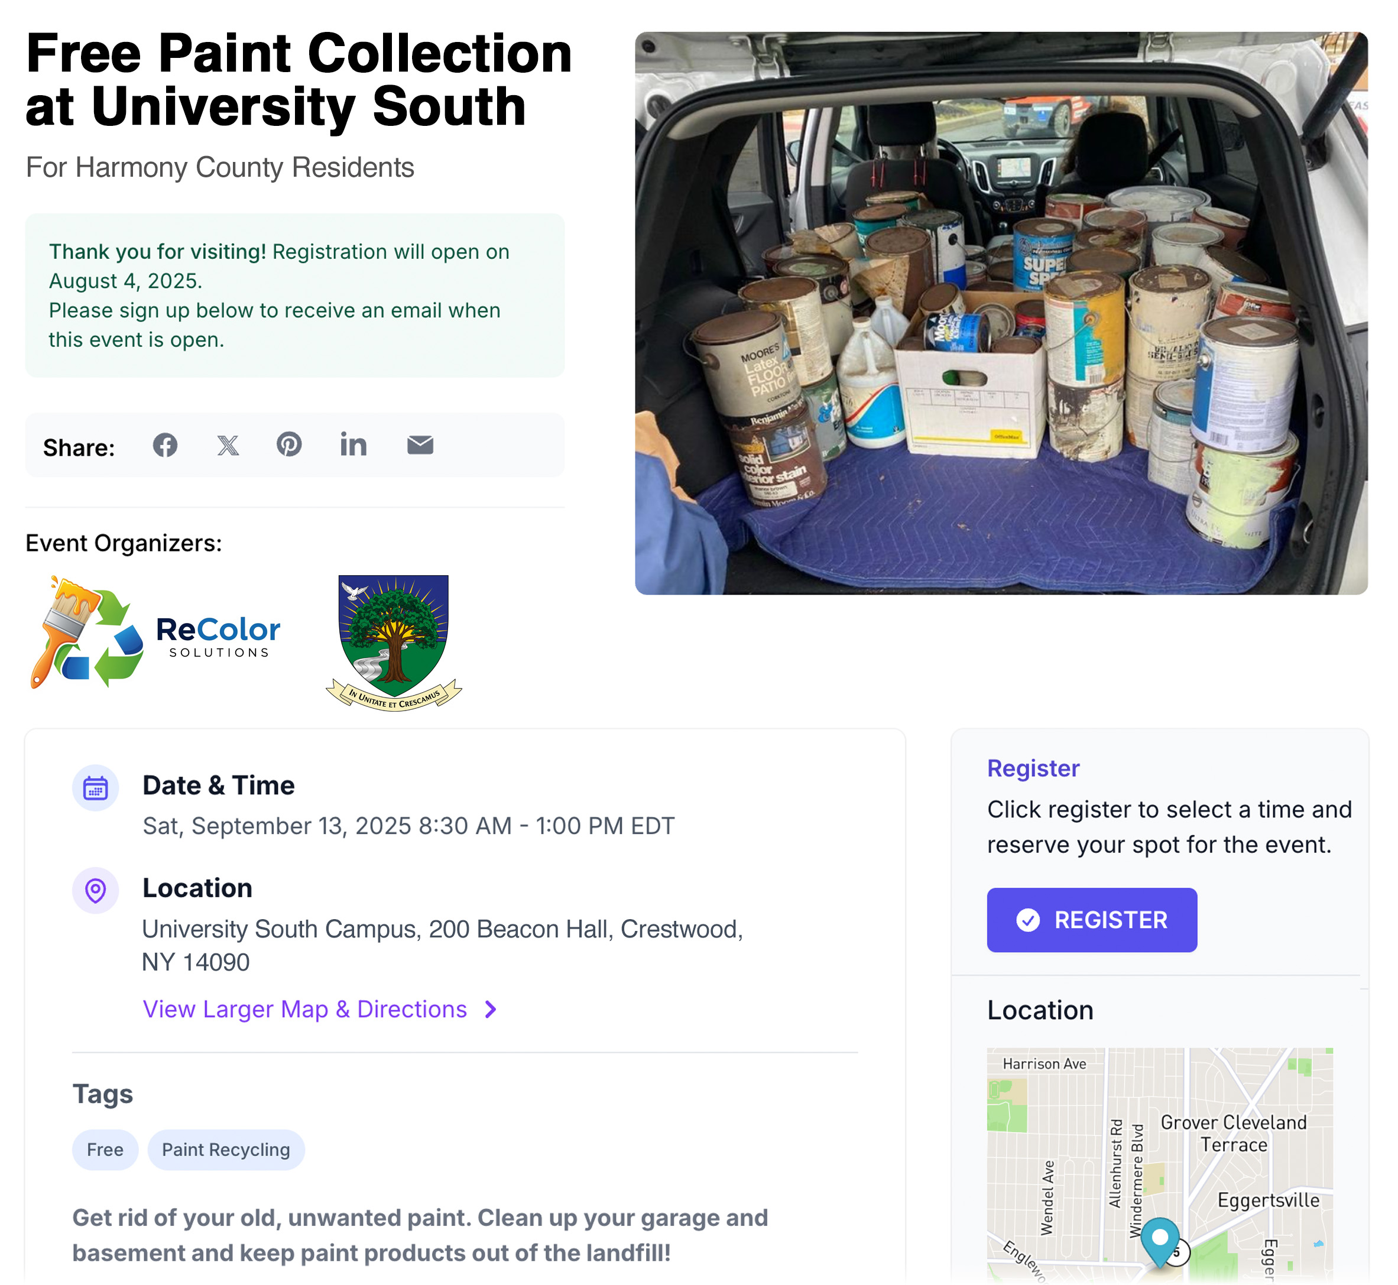This screenshot has height=1285, width=1398.
Task: Share event on X
Action: [228, 445]
